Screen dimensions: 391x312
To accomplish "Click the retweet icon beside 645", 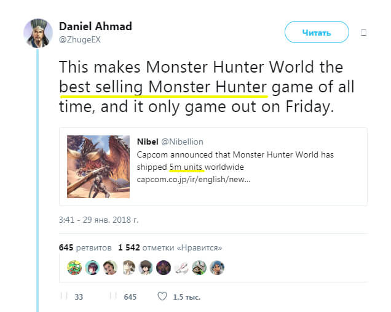I will pos(113,296).
